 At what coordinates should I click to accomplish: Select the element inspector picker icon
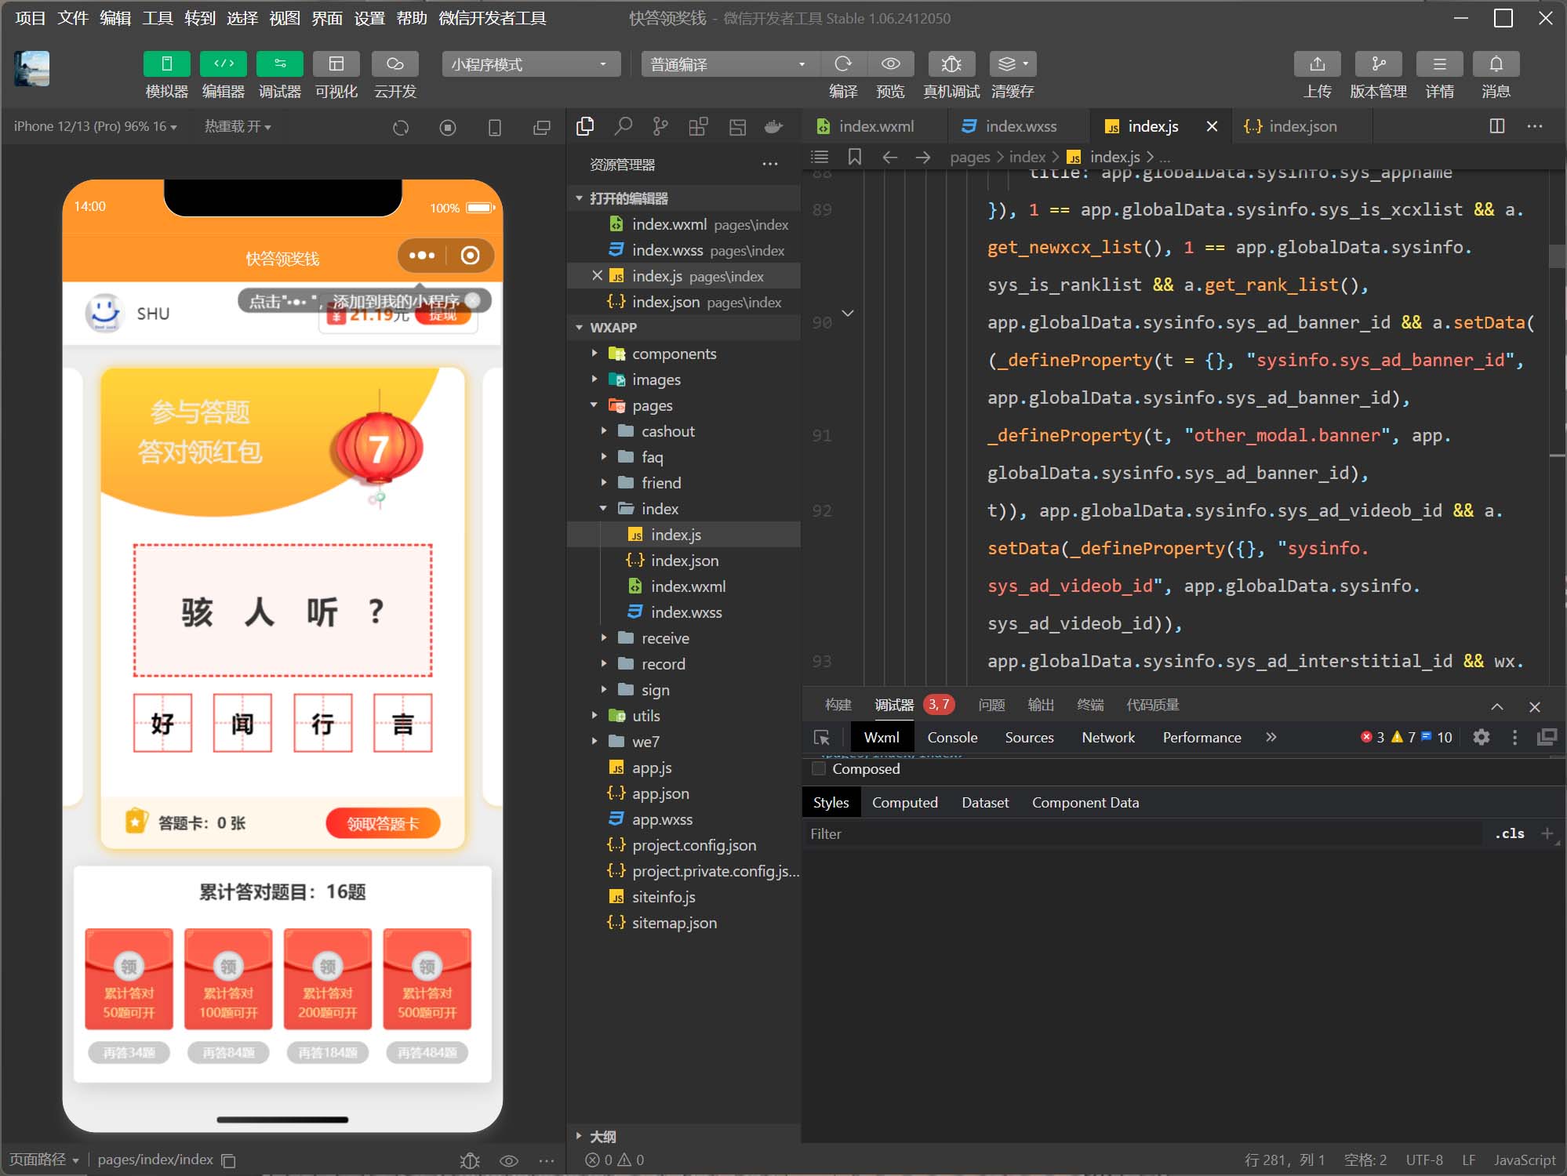coord(822,737)
